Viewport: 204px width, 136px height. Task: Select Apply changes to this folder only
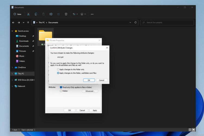58,70
